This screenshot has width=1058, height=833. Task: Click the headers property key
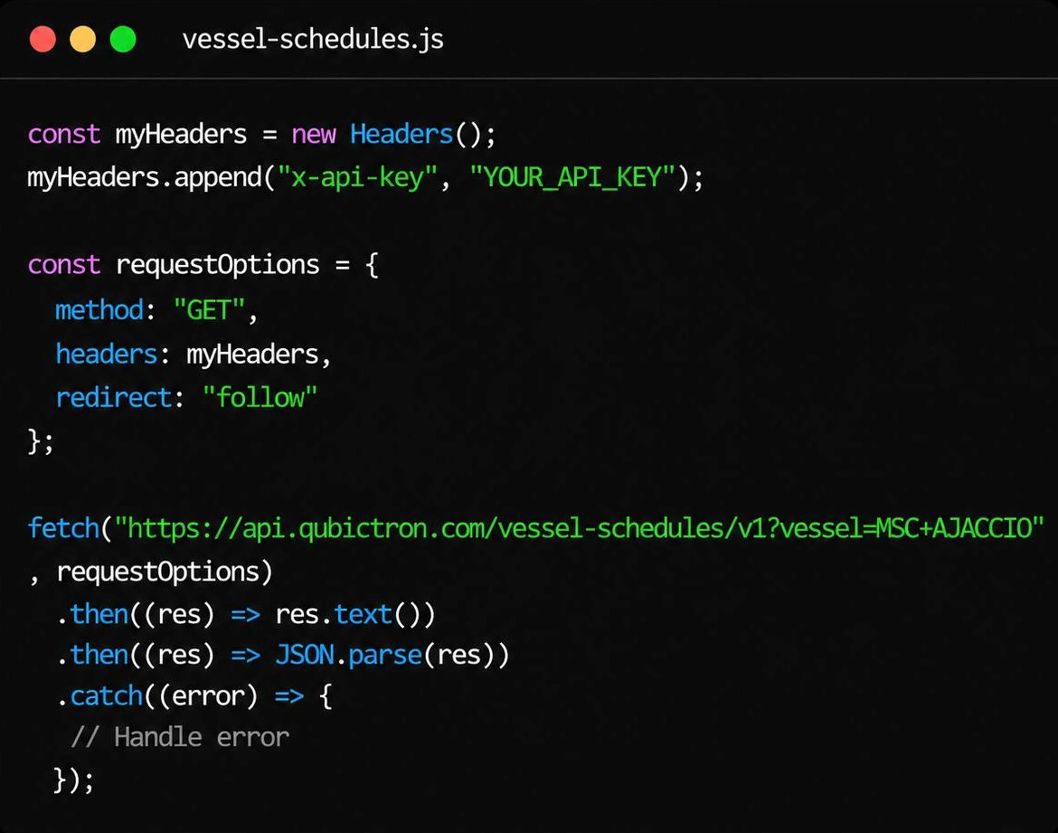pyautogui.click(x=107, y=355)
